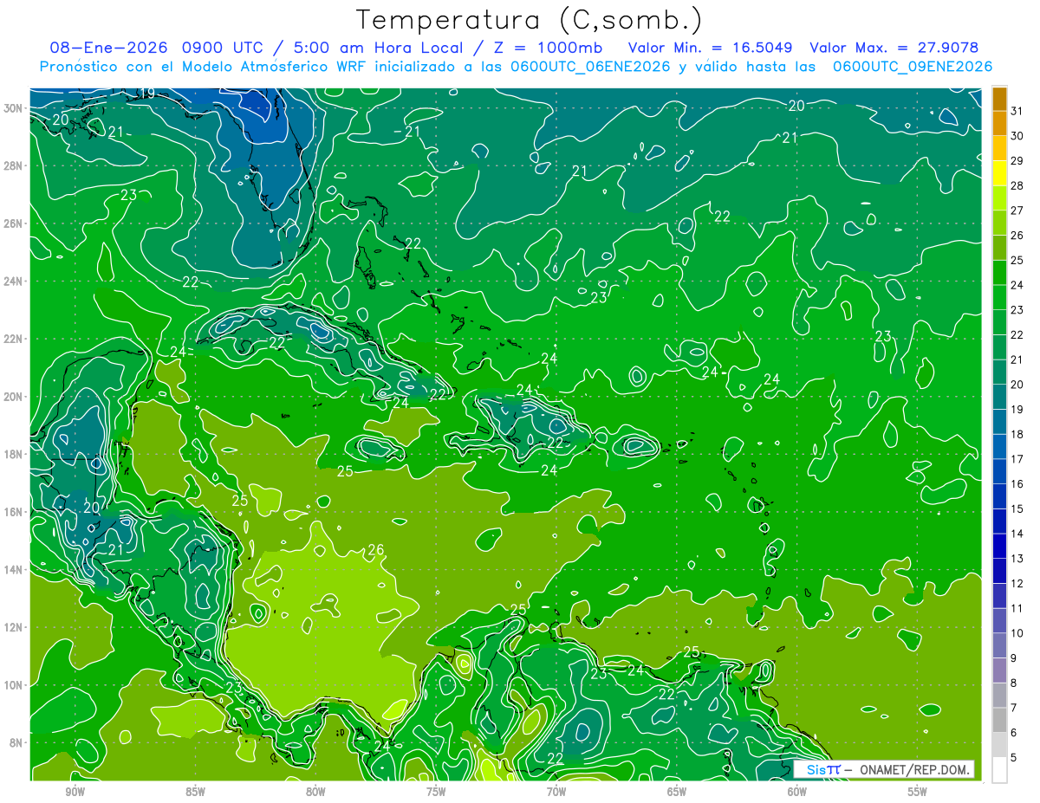
Task: Click the '70W' longitude axis label
Action: click(556, 792)
